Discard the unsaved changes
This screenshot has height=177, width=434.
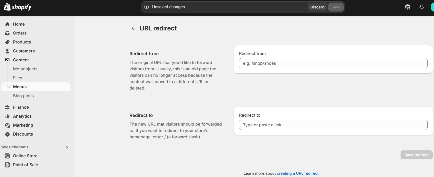[x=317, y=7]
